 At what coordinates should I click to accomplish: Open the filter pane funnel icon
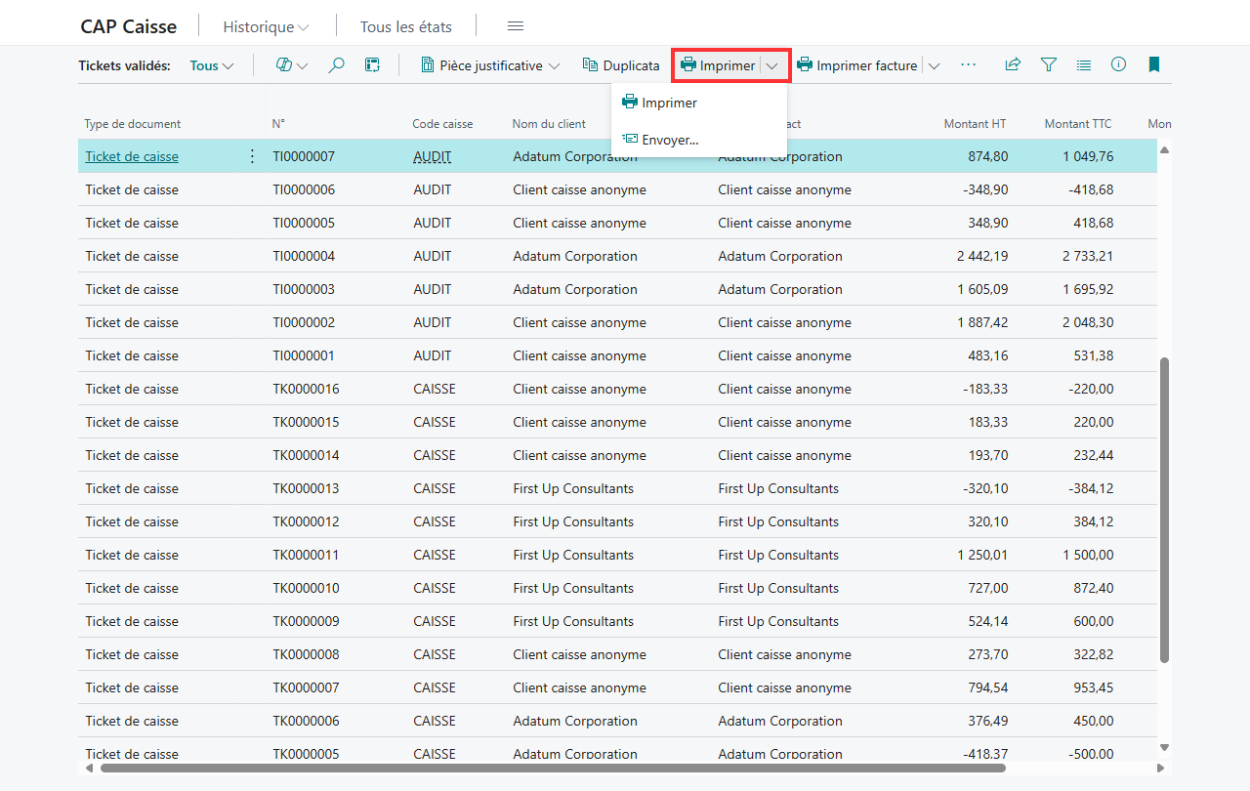[1049, 65]
